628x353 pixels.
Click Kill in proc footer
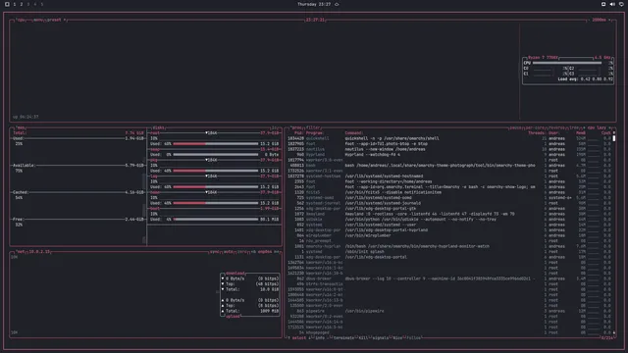point(363,337)
